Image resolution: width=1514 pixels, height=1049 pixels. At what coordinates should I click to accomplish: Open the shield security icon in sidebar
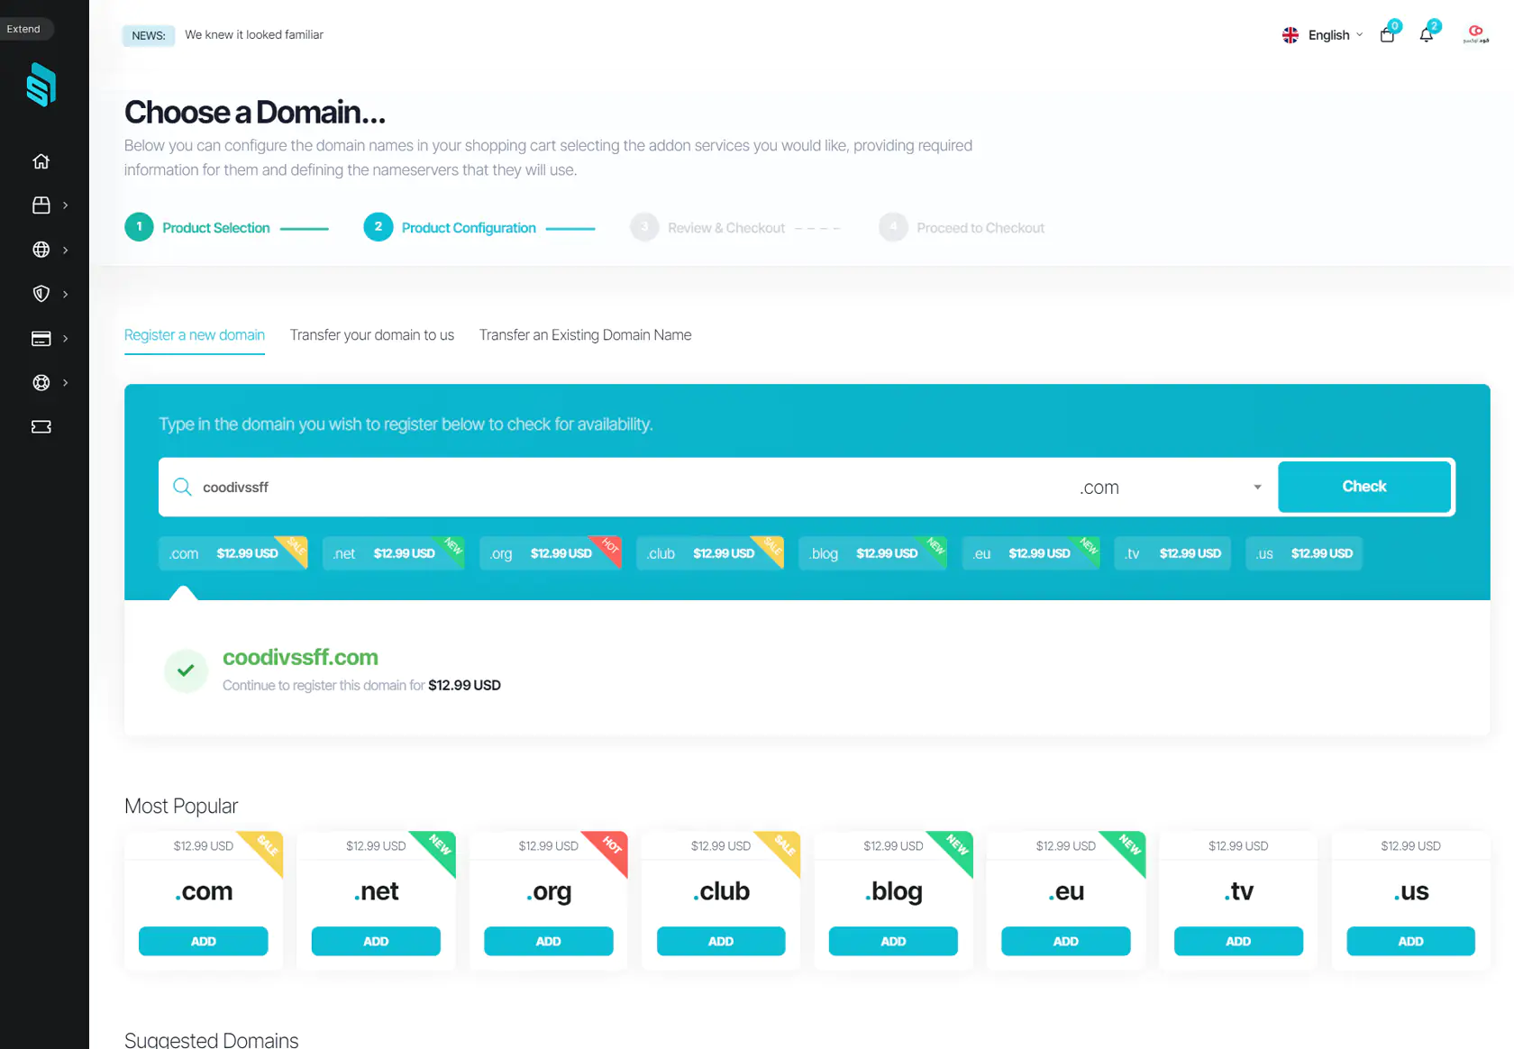[41, 294]
